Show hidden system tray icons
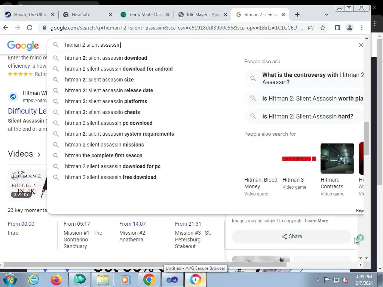 tap(318, 280)
